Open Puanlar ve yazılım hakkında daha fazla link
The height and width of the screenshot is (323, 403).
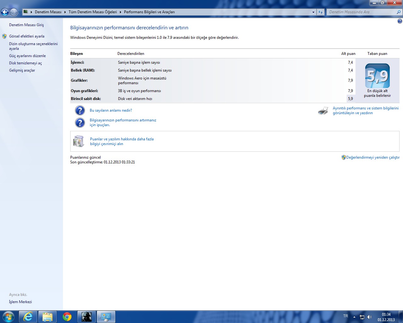122,141
